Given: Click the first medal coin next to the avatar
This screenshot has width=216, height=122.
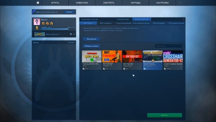Looking at the screenshot, I should click(x=43, y=23).
